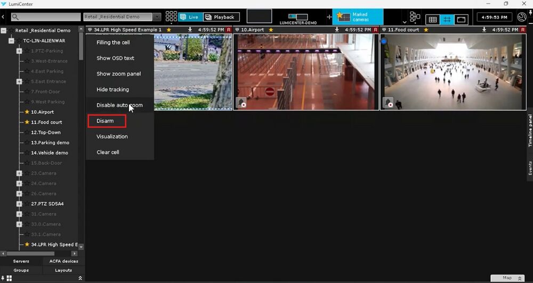Expand the 1.PTZ-Parking tree node
The height and width of the screenshot is (283, 533).
[19, 51]
